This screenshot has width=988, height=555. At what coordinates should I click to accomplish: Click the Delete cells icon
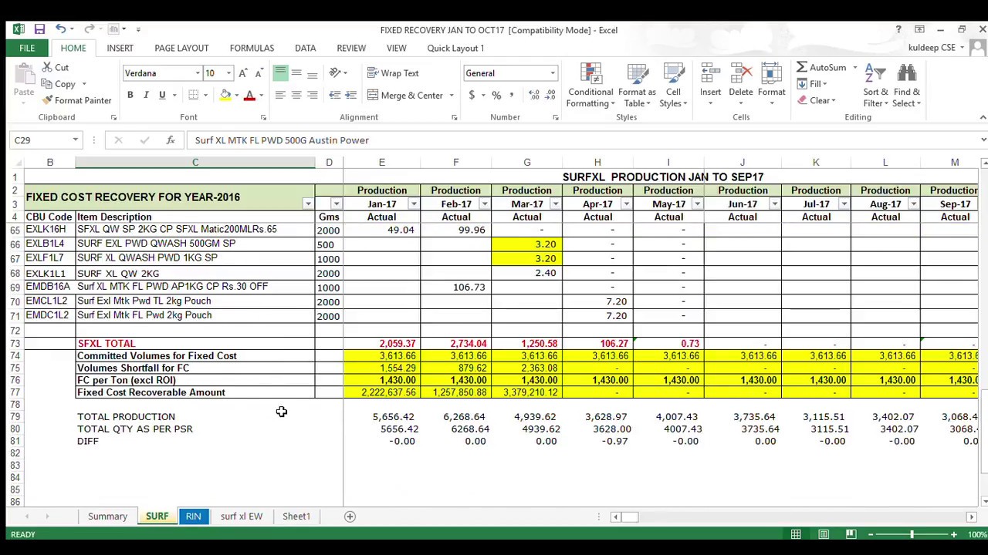coord(740,74)
